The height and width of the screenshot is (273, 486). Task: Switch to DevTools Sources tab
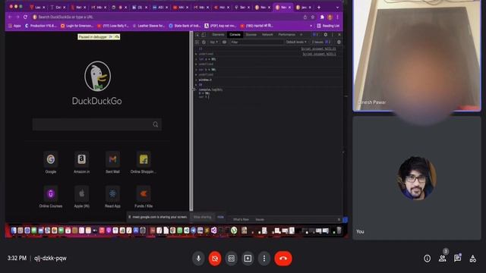251,35
